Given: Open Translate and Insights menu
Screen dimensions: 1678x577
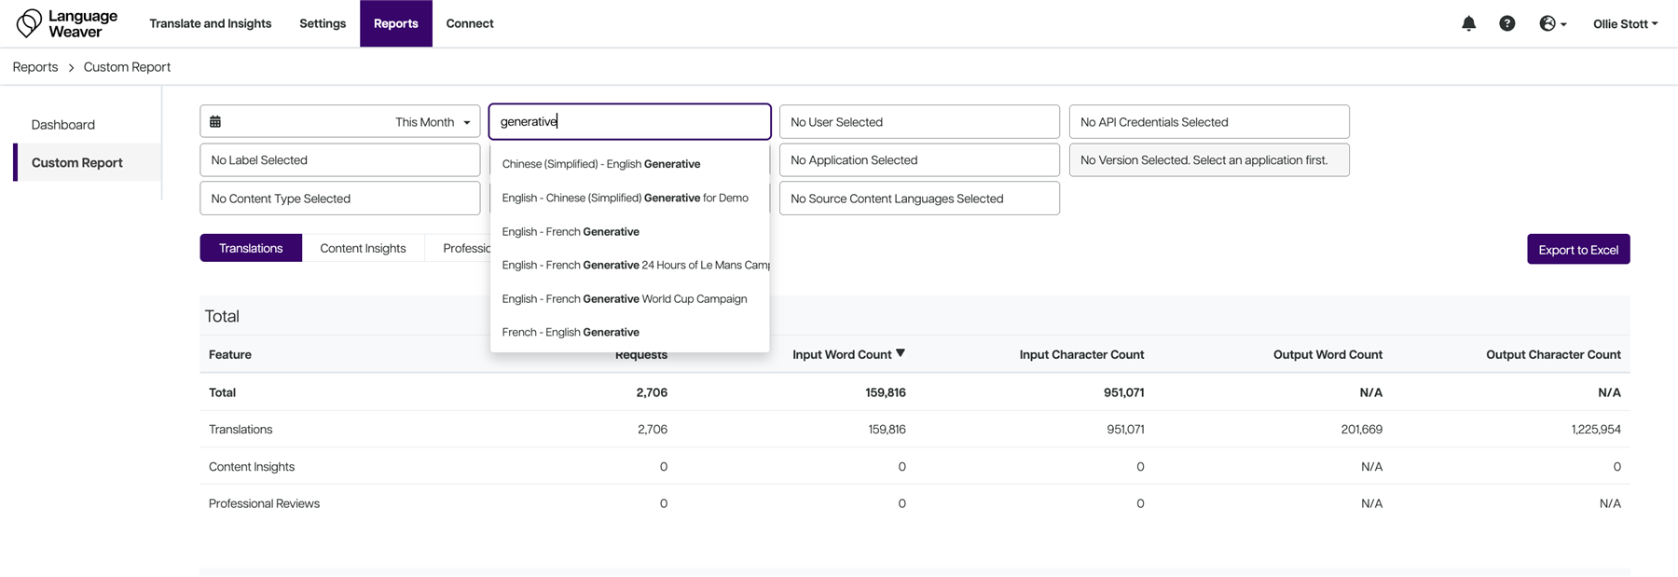Looking at the screenshot, I should pyautogui.click(x=210, y=23).
